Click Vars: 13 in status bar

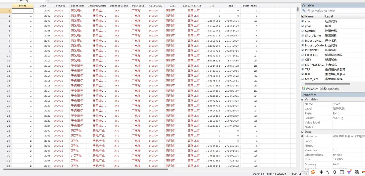pos(259,174)
